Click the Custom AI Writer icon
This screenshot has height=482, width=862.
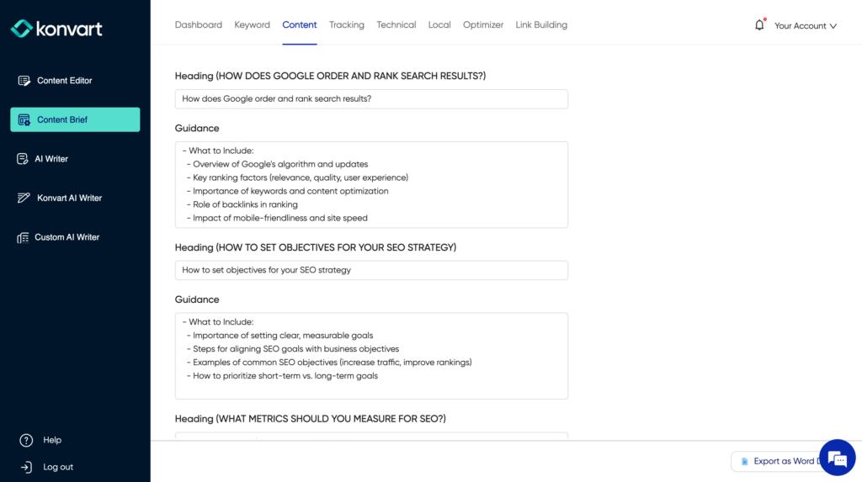click(x=23, y=238)
